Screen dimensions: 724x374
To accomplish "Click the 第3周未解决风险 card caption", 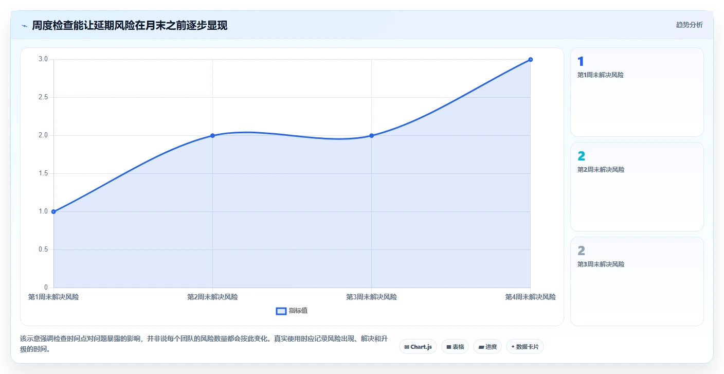I will click(601, 264).
